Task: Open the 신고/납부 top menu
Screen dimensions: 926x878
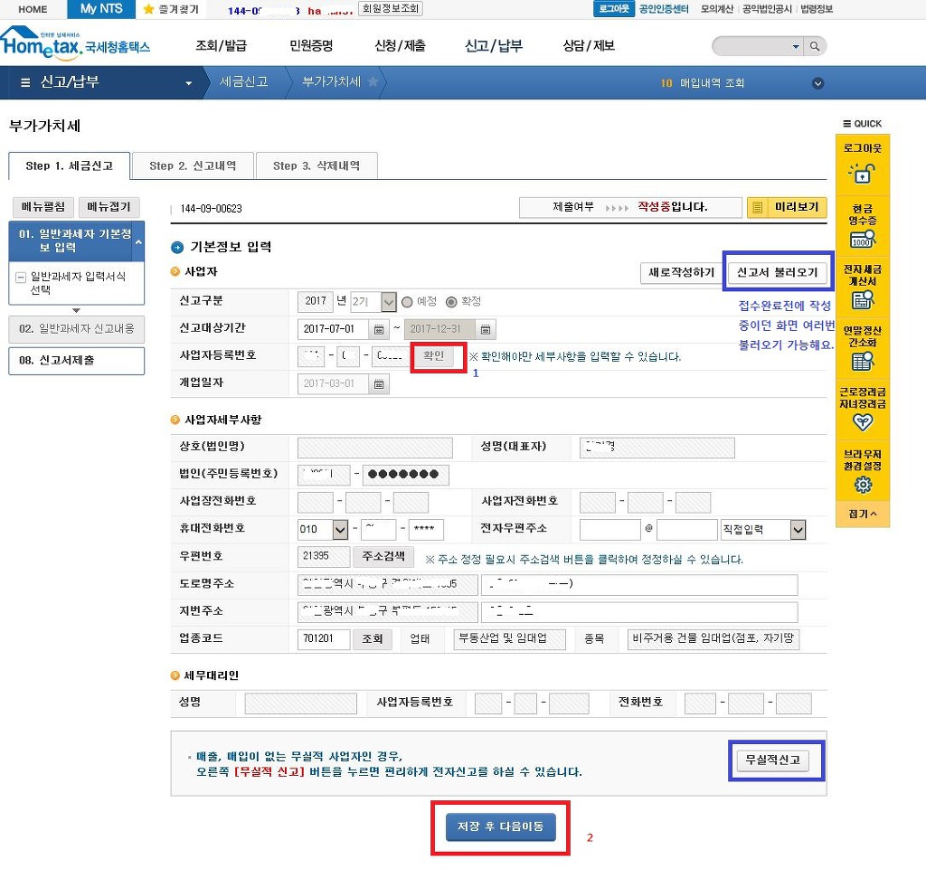Action: (x=494, y=46)
